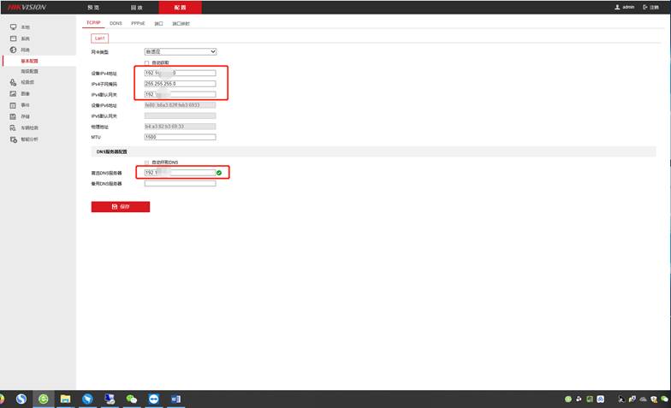Click the MTU input field

click(x=180, y=137)
